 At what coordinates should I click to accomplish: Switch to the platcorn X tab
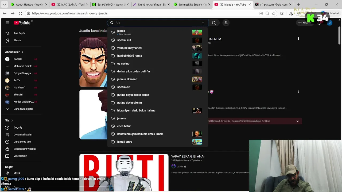(273, 5)
